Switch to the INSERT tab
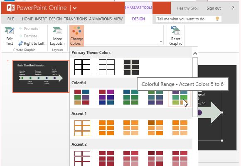The height and width of the screenshot is (166, 241). [x=41, y=19]
